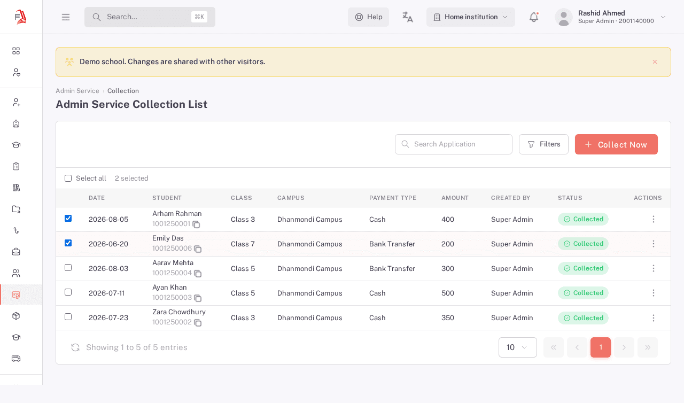Check the Ayan Khan row checkbox
Viewport: 684px width, 403px height.
click(68, 292)
